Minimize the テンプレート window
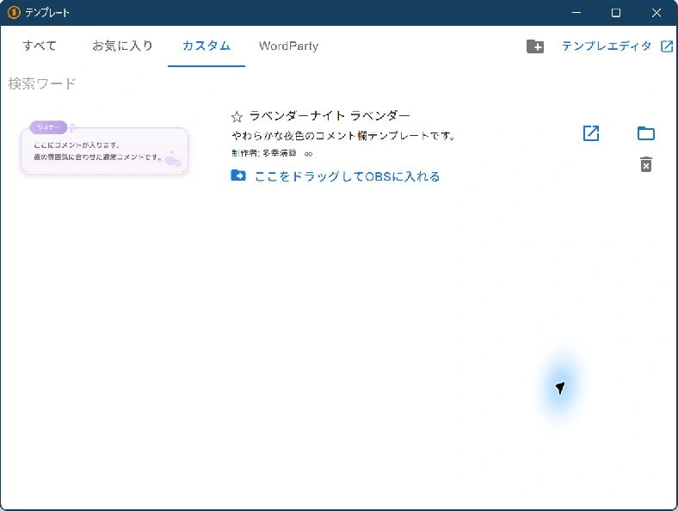Screen dimensions: 678x511 point(576,13)
